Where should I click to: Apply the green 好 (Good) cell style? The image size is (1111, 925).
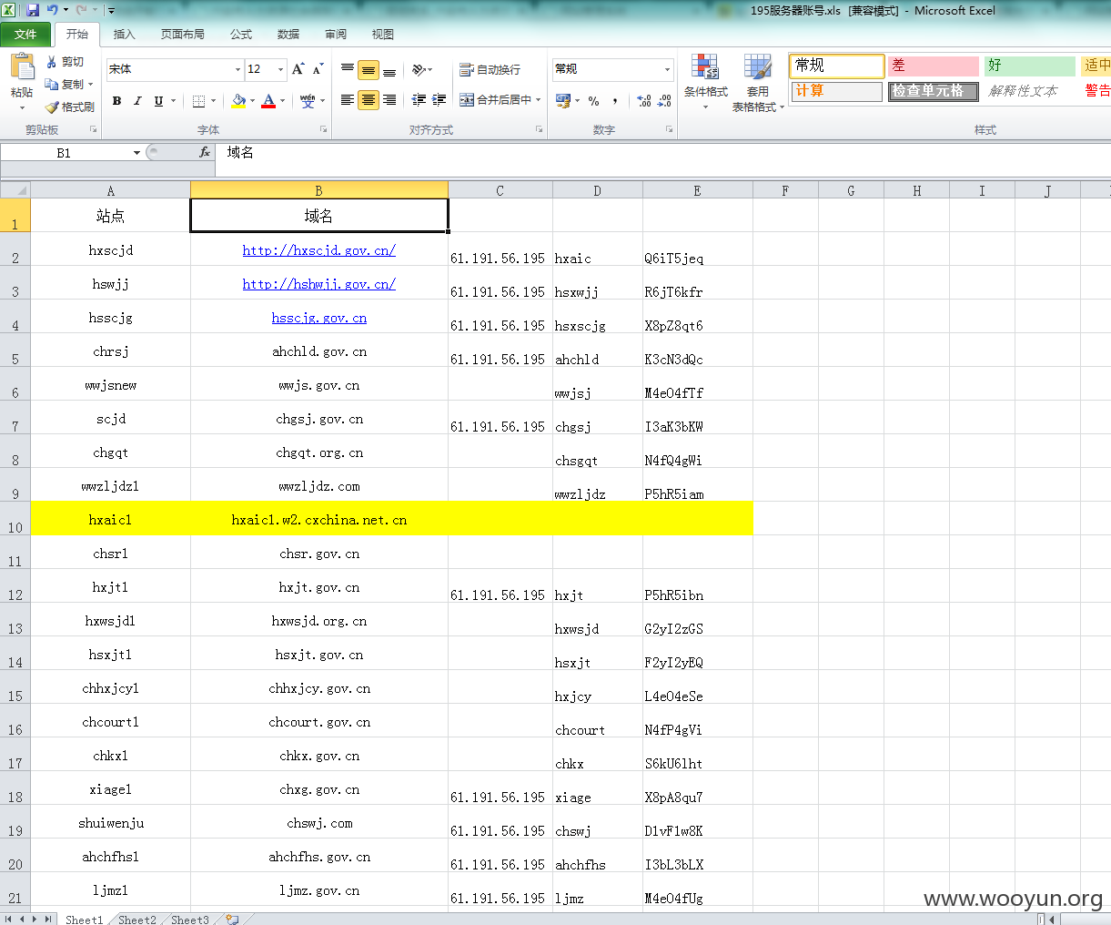pyautogui.click(x=1030, y=66)
